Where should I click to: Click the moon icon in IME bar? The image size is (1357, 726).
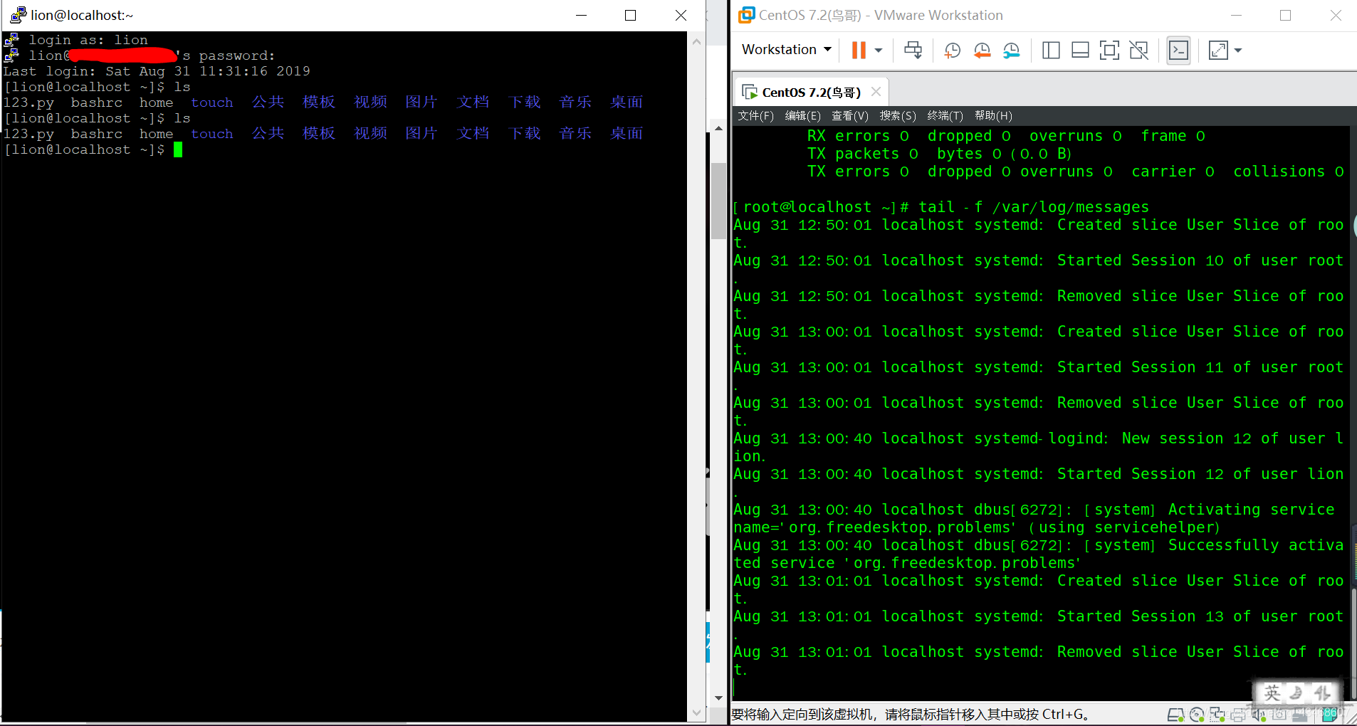[x=1297, y=693]
